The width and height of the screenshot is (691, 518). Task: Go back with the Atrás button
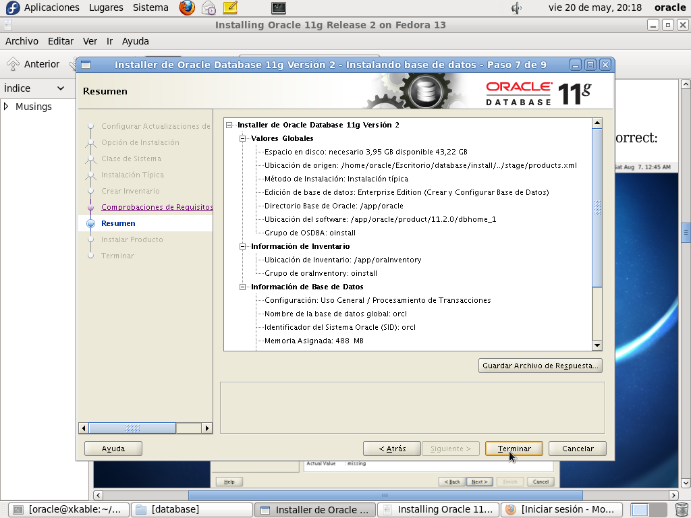[392, 449]
